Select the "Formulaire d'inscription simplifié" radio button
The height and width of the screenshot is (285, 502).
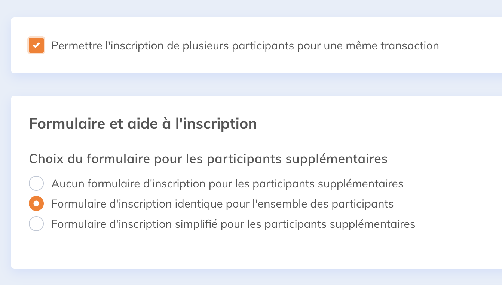pos(36,224)
